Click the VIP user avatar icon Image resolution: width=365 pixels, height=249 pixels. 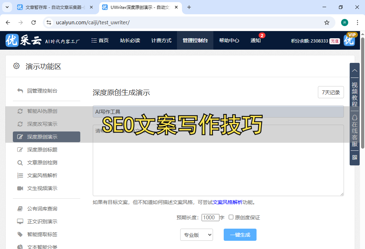[x=349, y=40]
